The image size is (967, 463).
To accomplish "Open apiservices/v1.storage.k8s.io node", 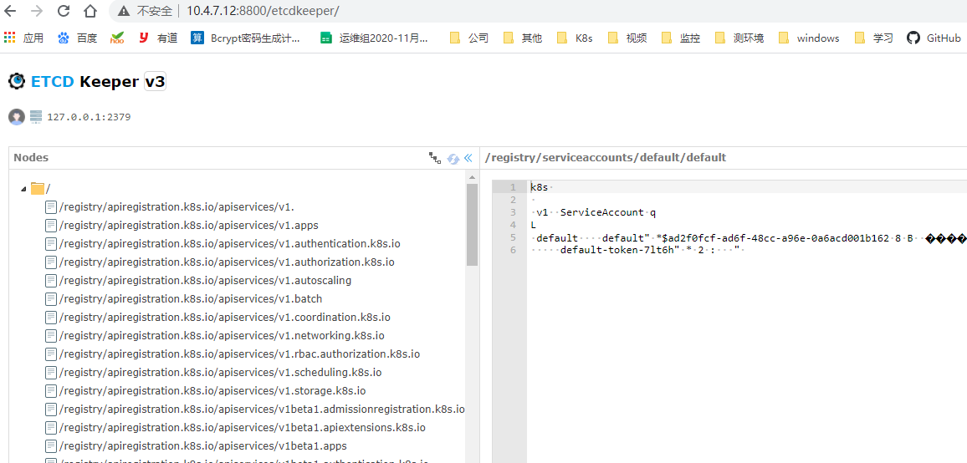I will 212,391.
